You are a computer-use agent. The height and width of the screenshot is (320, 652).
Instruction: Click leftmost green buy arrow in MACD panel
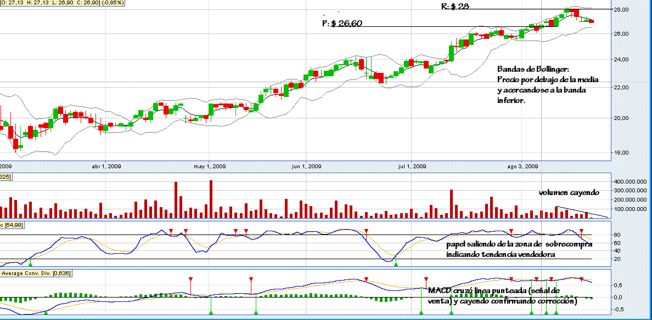[x=46, y=312]
